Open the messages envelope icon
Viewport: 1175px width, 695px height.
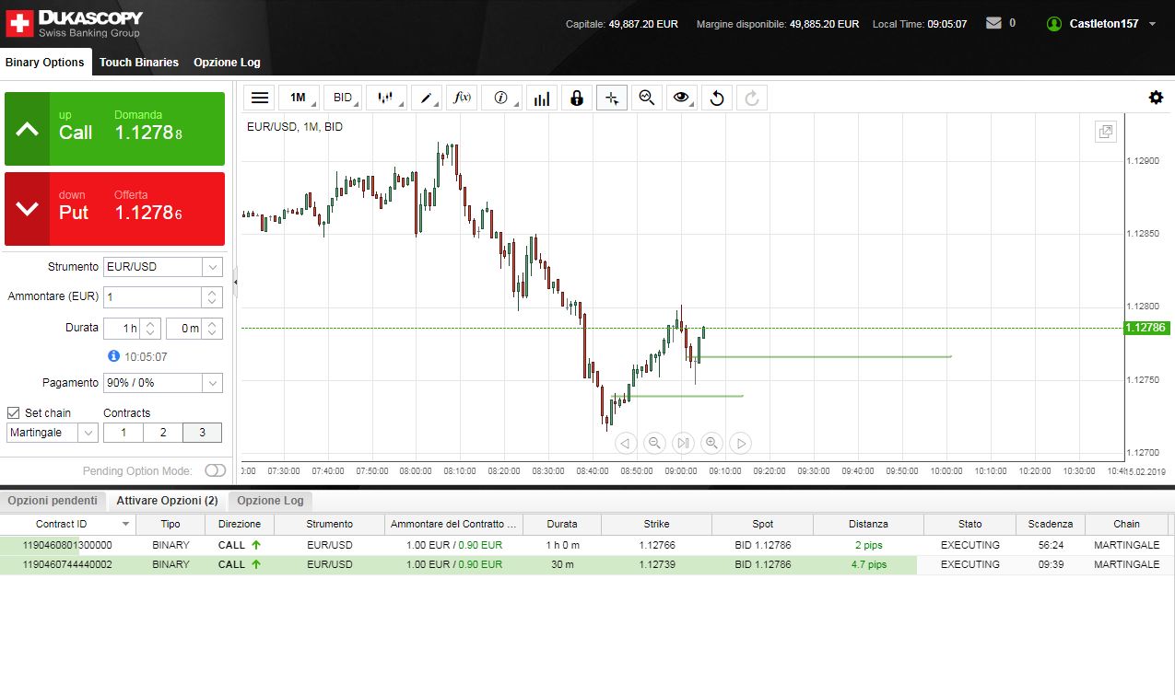point(993,23)
